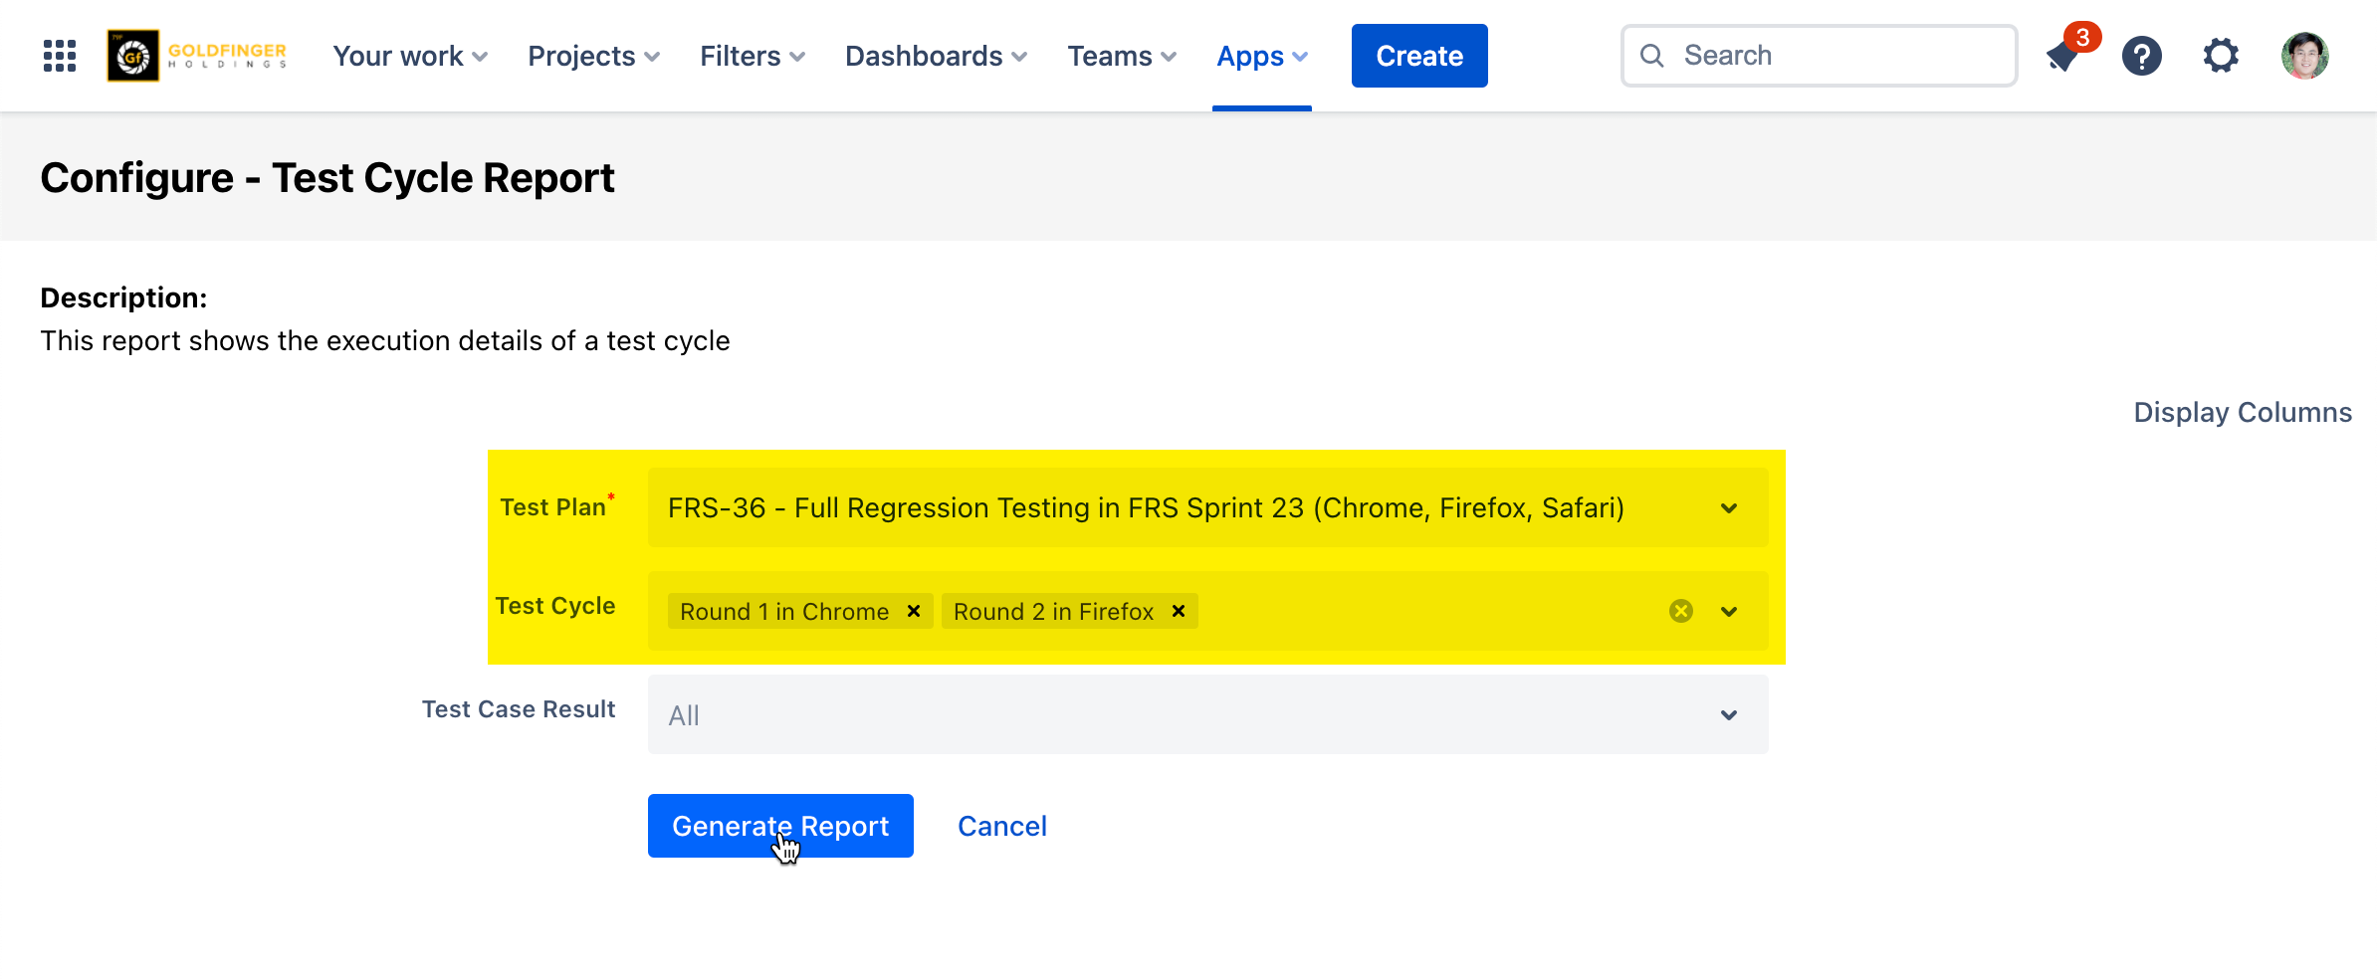Clear all selected test cycles
The image size is (2377, 979).
tap(1681, 611)
